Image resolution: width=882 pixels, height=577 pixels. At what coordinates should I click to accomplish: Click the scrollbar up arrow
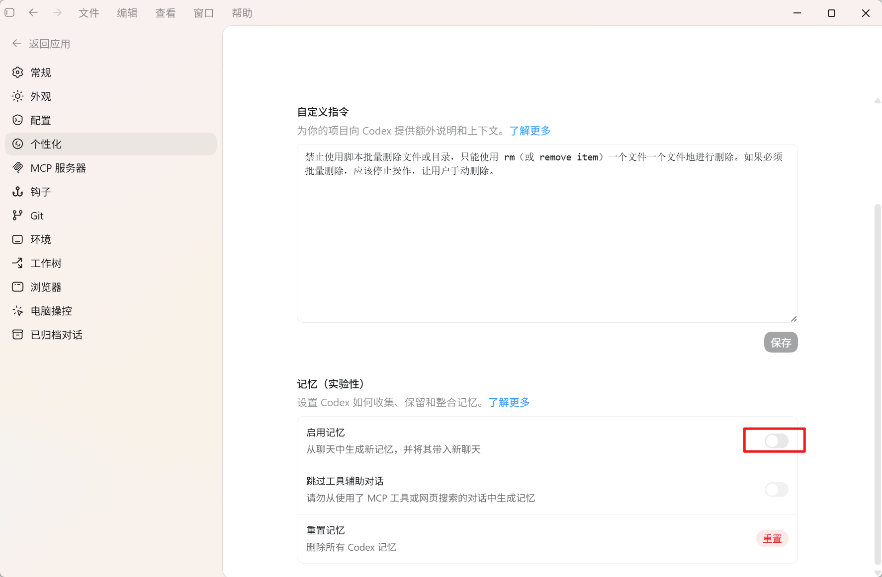click(x=878, y=101)
